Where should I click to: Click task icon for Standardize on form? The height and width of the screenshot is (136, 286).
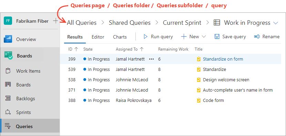198,59
